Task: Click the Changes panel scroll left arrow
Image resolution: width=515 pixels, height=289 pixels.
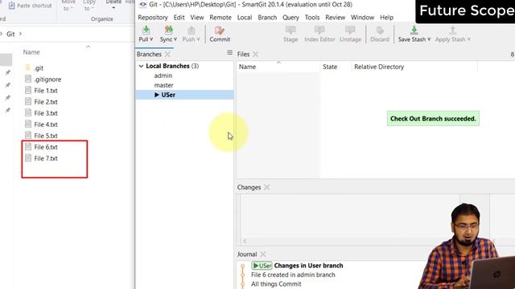Action: (245, 241)
